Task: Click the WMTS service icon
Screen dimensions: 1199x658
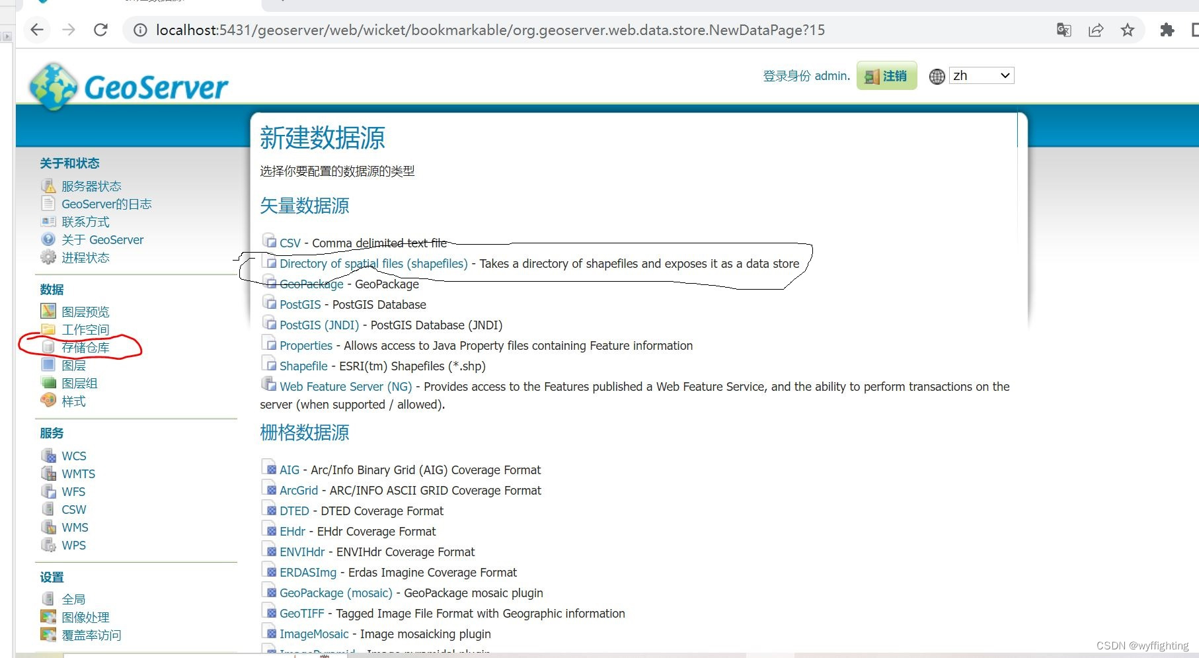Action: 48,473
